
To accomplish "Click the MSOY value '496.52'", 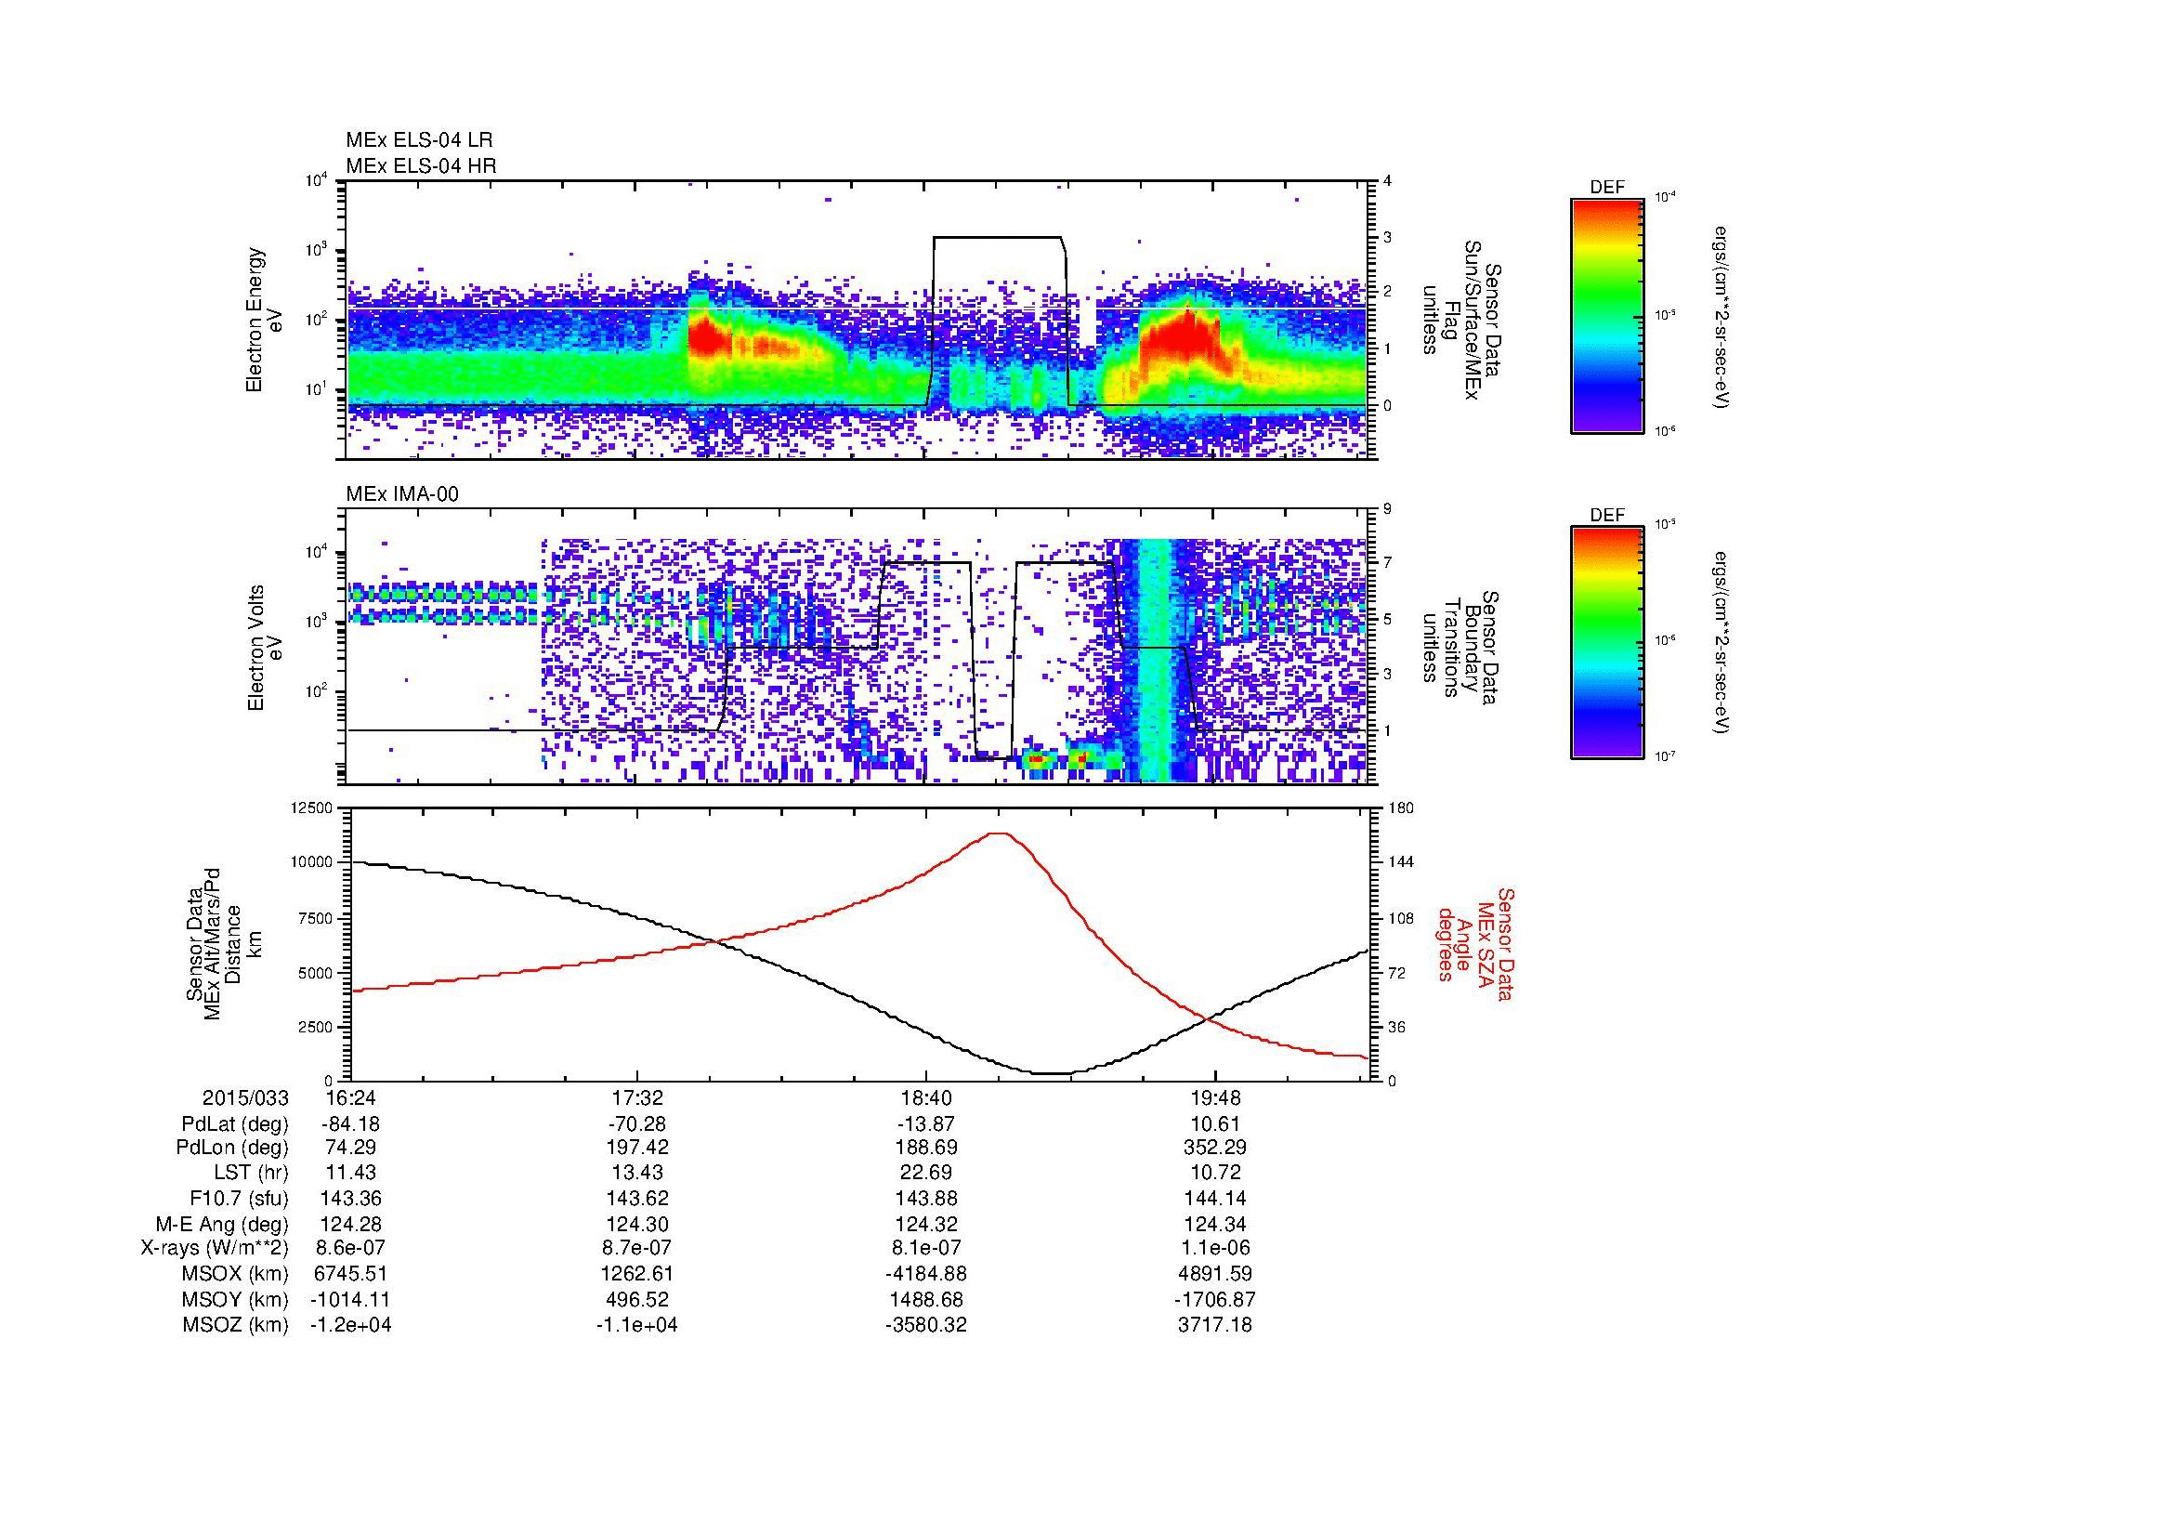I will click(x=638, y=1299).
